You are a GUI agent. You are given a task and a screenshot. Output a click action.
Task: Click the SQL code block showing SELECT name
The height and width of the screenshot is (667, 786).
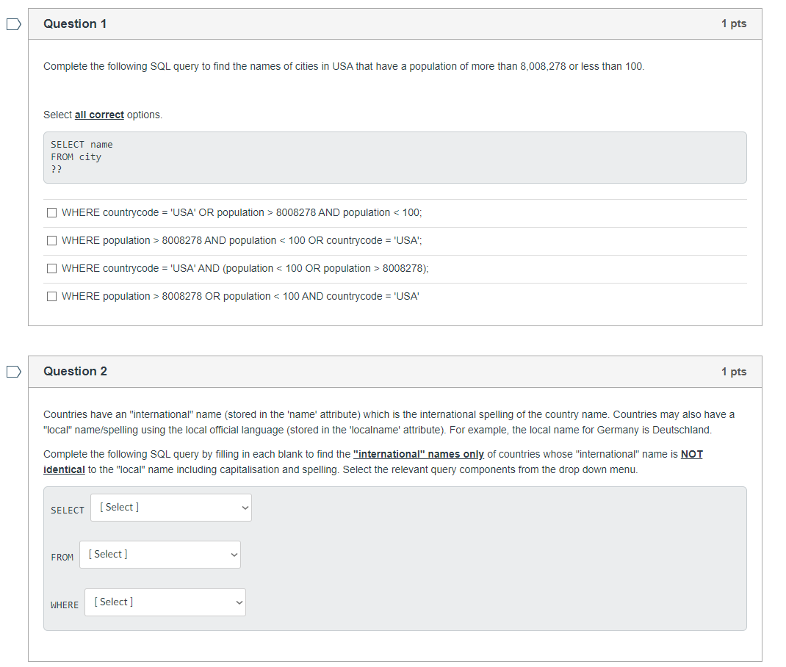point(394,157)
